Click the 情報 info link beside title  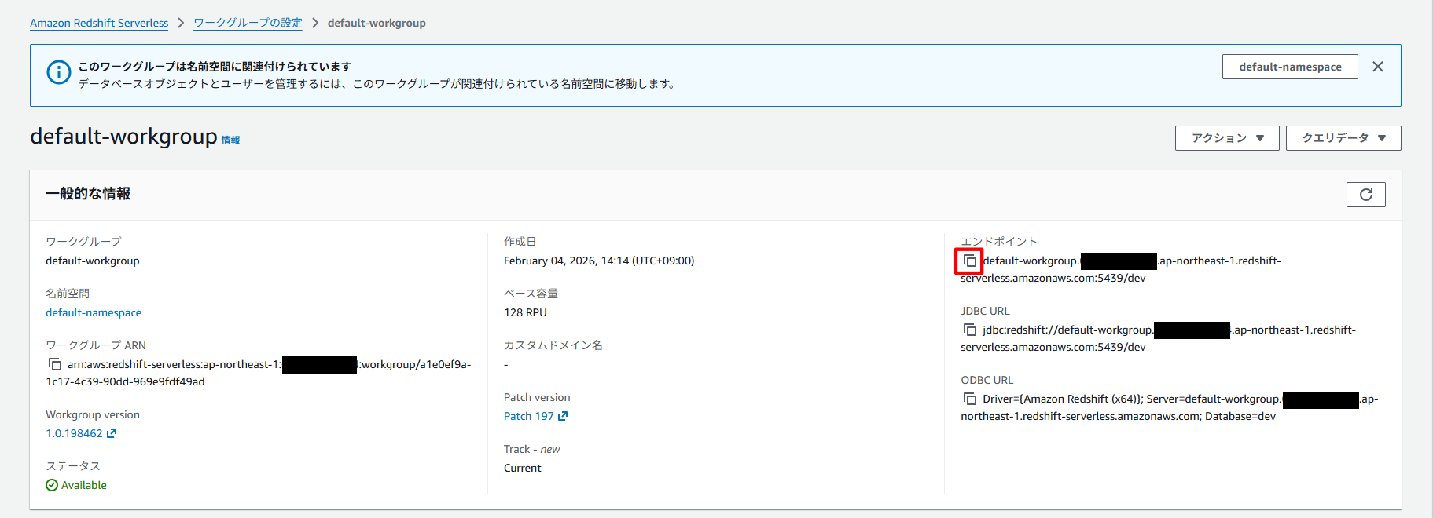(230, 140)
